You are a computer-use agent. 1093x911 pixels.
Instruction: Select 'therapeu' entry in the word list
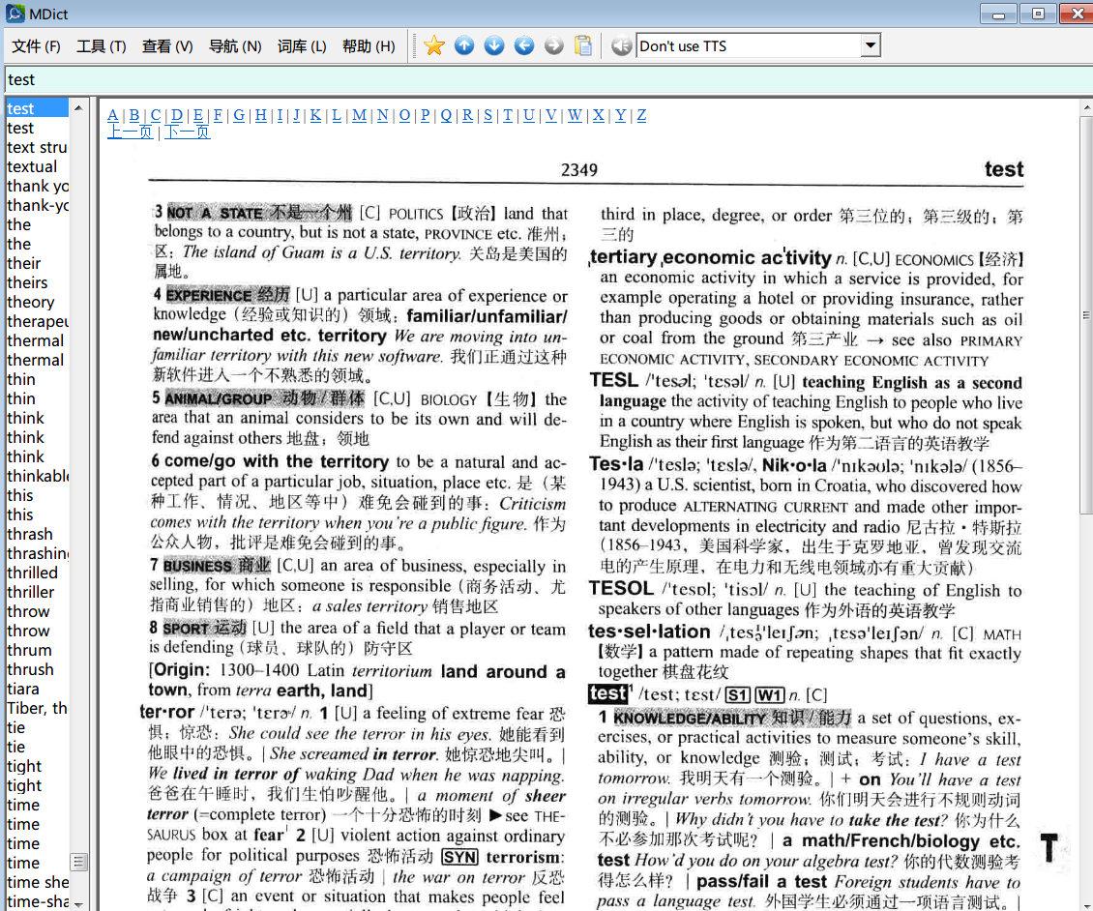[x=37, y=321]
